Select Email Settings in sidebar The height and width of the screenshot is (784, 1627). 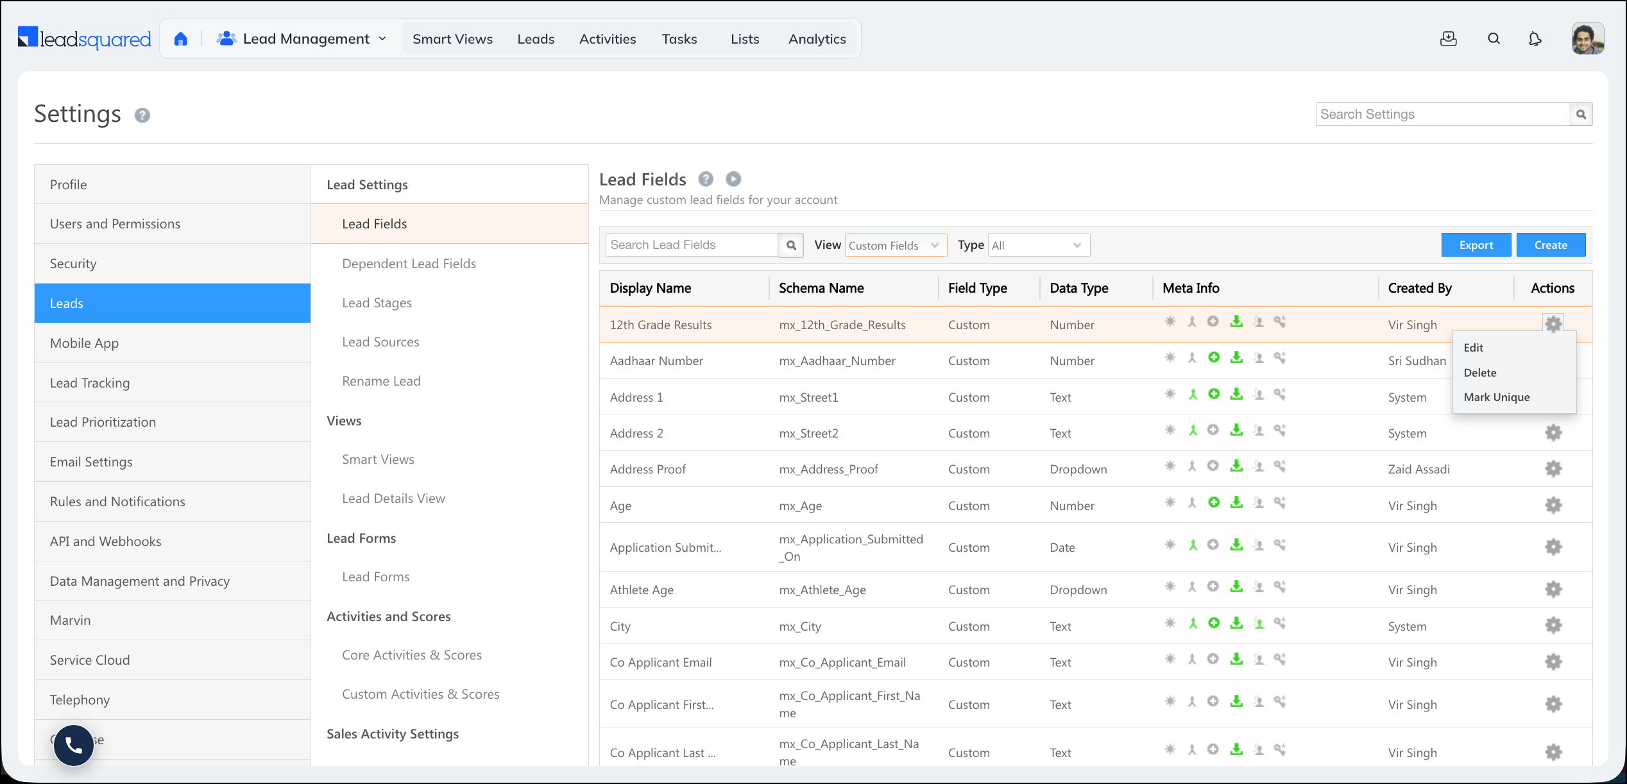pyautogui.click(x=173, y=462)
